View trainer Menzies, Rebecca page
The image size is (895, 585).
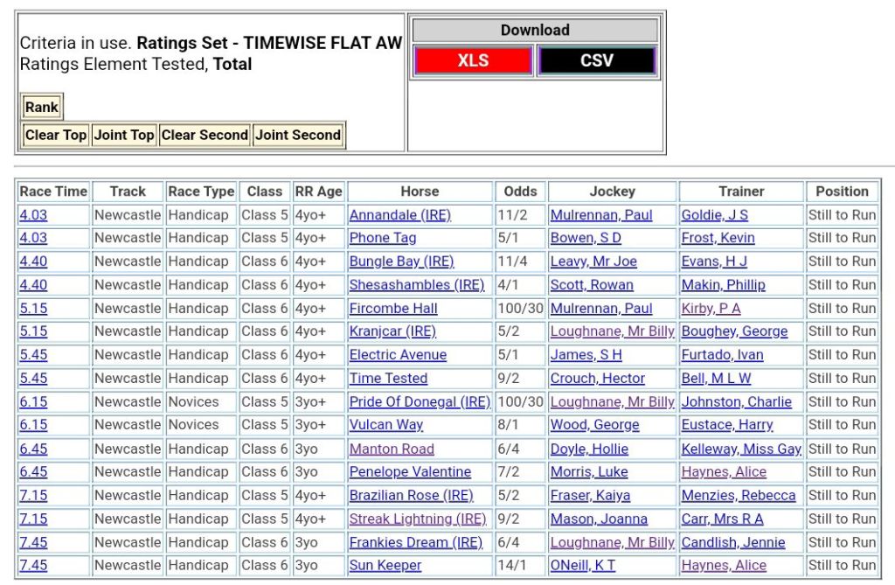(x=739, y=495)
